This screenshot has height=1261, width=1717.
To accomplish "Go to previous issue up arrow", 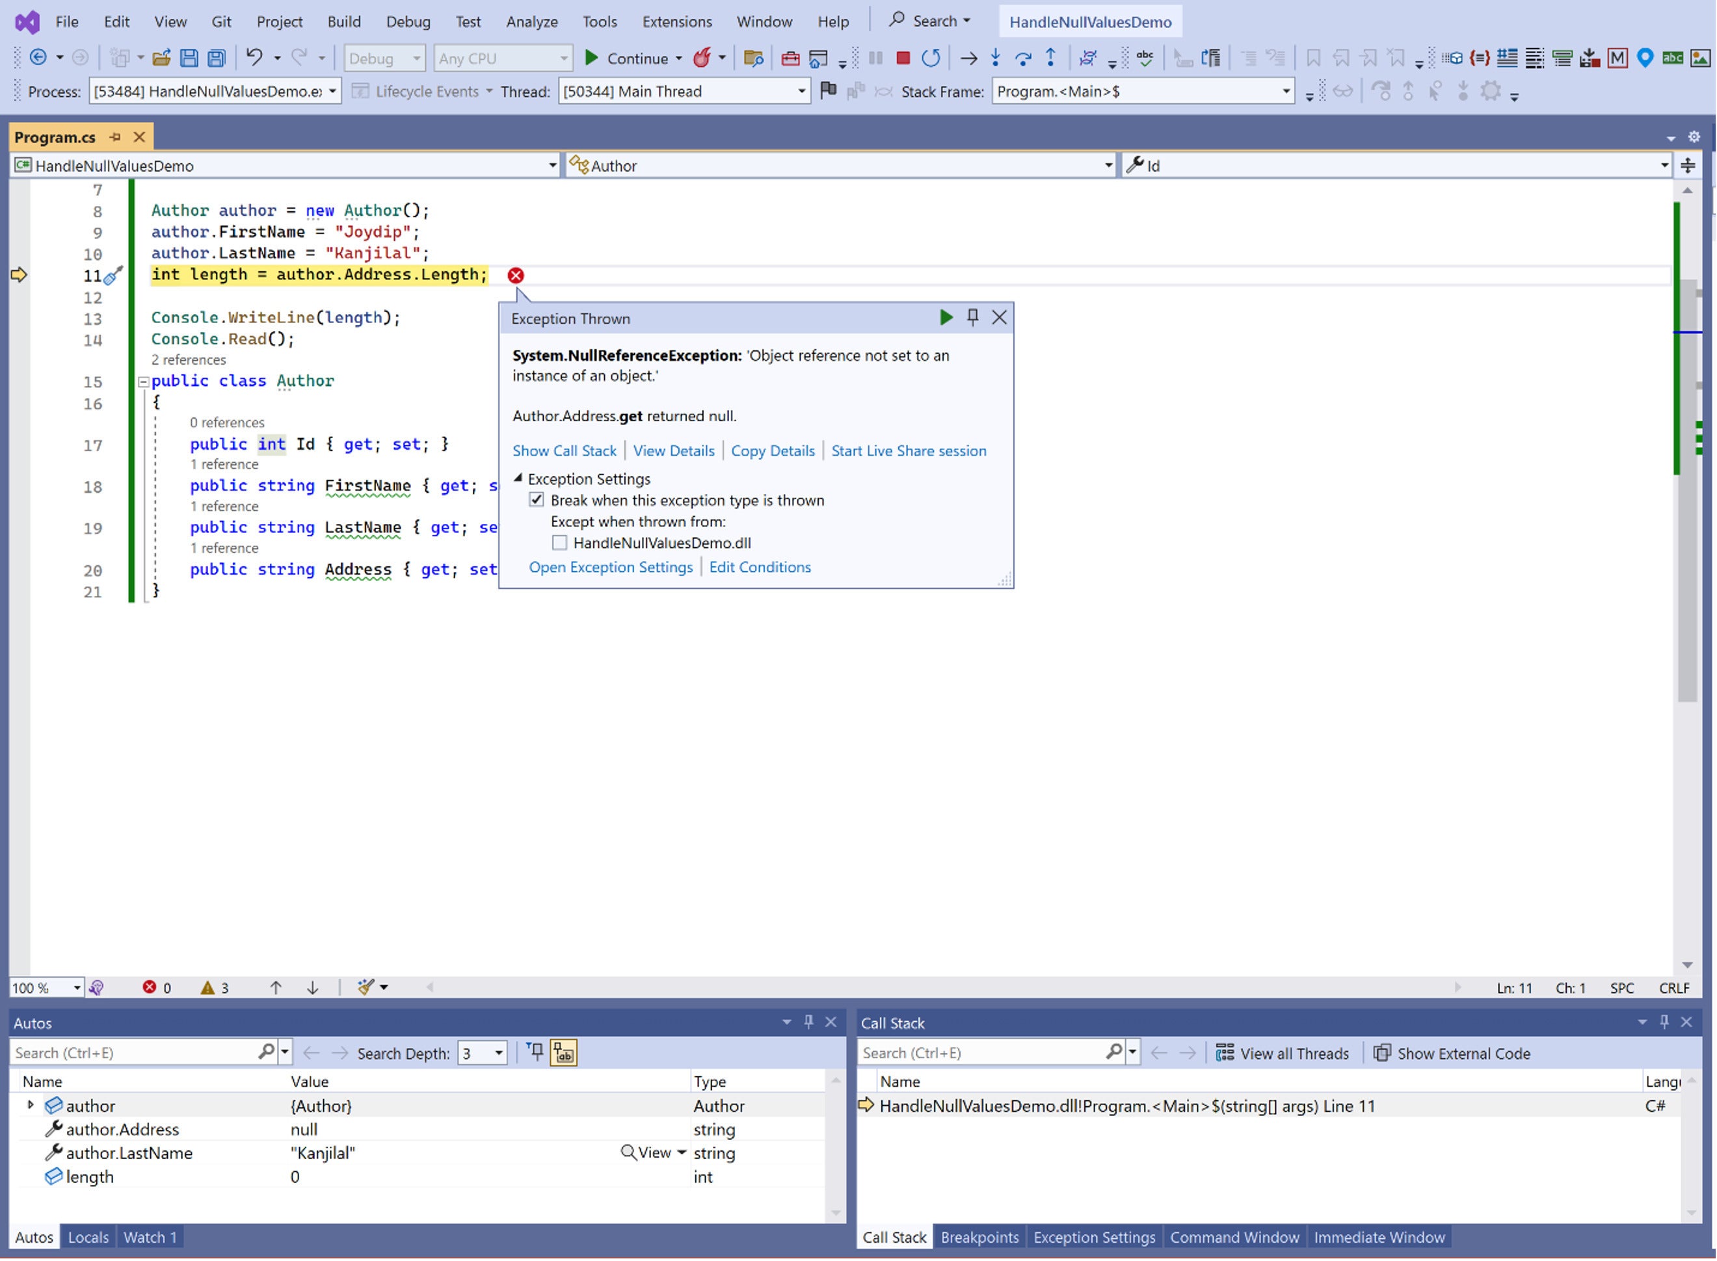I will [x=276, y=988].
